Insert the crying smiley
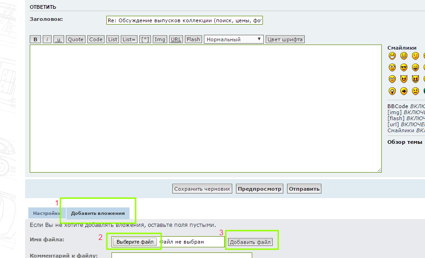 click(392, 79)
